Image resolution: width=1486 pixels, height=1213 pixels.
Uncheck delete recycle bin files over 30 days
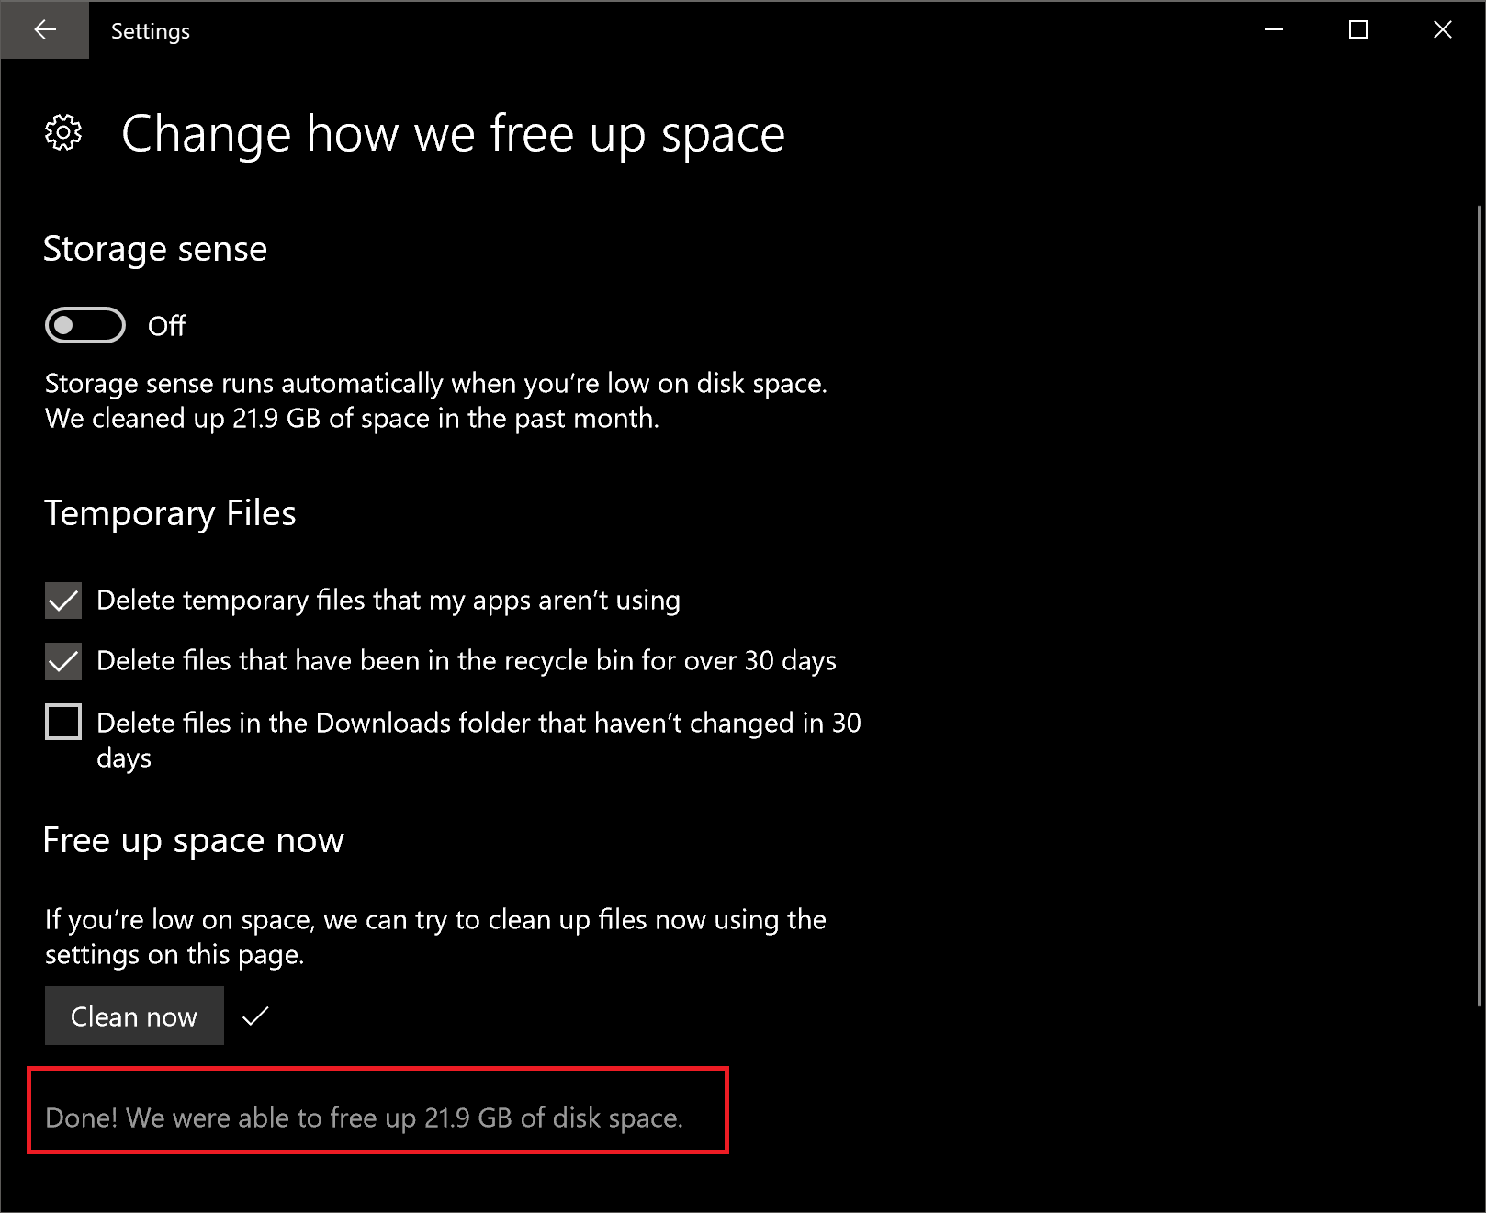click(63, 661)
